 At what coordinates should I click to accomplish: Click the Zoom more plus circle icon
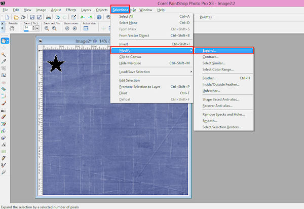tap(74, 28)
